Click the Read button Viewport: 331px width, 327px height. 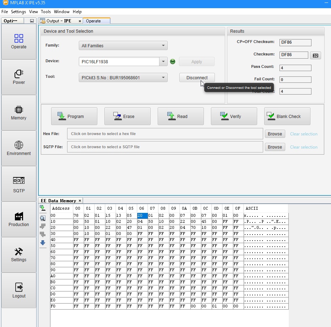point(180,116)
